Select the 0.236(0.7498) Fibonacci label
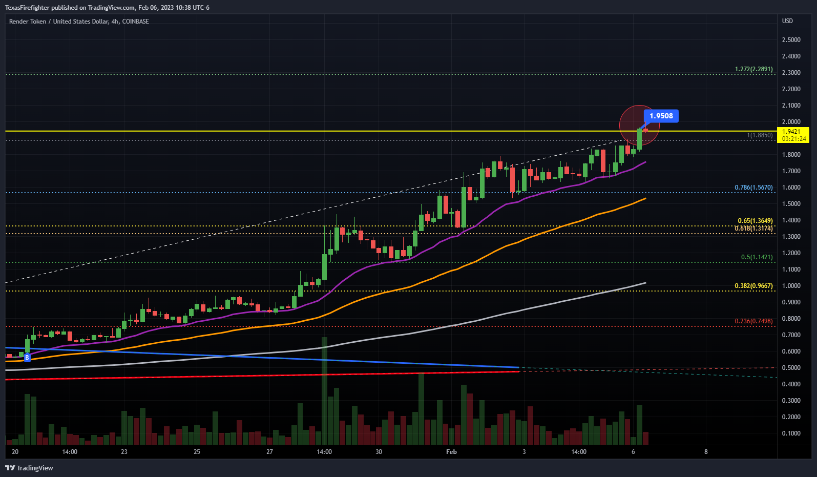817x477 pixels. pyautogui.click(x=753, y=321)
